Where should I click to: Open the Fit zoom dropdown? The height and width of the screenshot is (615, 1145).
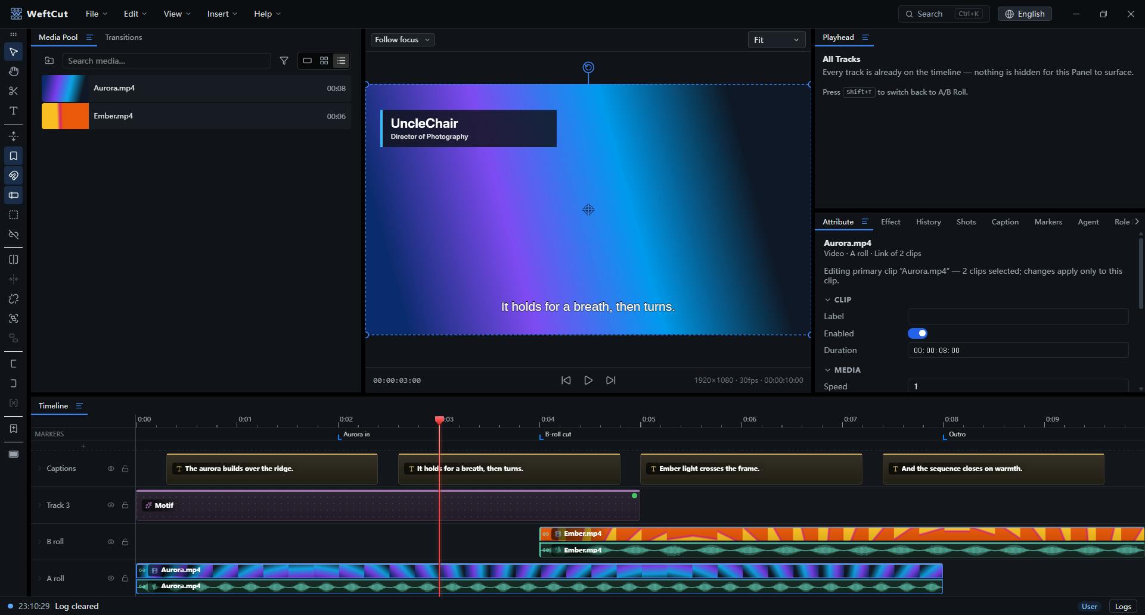coord(776,40)
